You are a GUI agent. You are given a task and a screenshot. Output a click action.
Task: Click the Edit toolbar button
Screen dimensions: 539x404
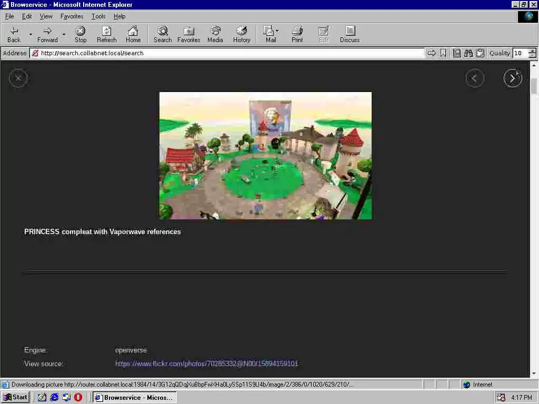tap(324, 34)
